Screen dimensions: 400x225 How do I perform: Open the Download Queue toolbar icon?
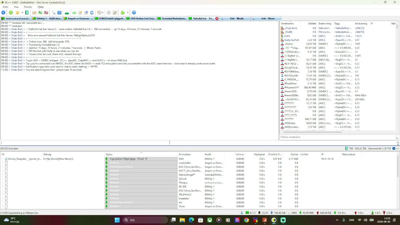pos(34,12)
